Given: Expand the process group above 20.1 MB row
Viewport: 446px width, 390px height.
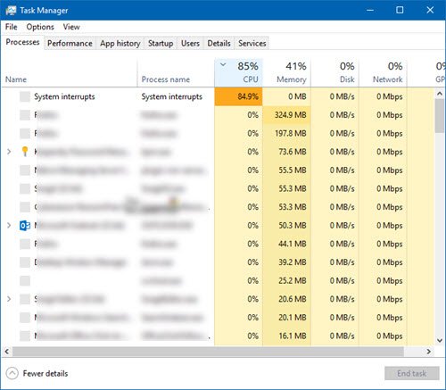Looking at the screenshot, I should click(9, 299).
